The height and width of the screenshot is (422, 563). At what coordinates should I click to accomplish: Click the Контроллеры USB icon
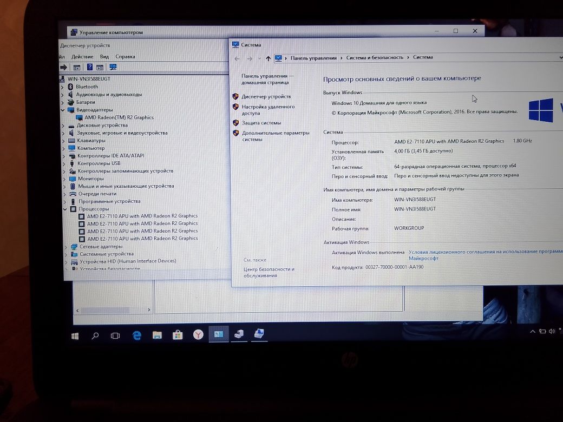pos(72,163)
